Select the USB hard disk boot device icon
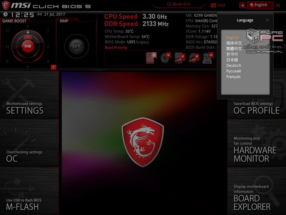 (x=179, y=58)
